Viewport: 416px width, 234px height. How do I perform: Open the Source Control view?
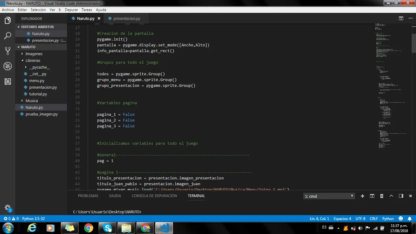pos(7,51)
